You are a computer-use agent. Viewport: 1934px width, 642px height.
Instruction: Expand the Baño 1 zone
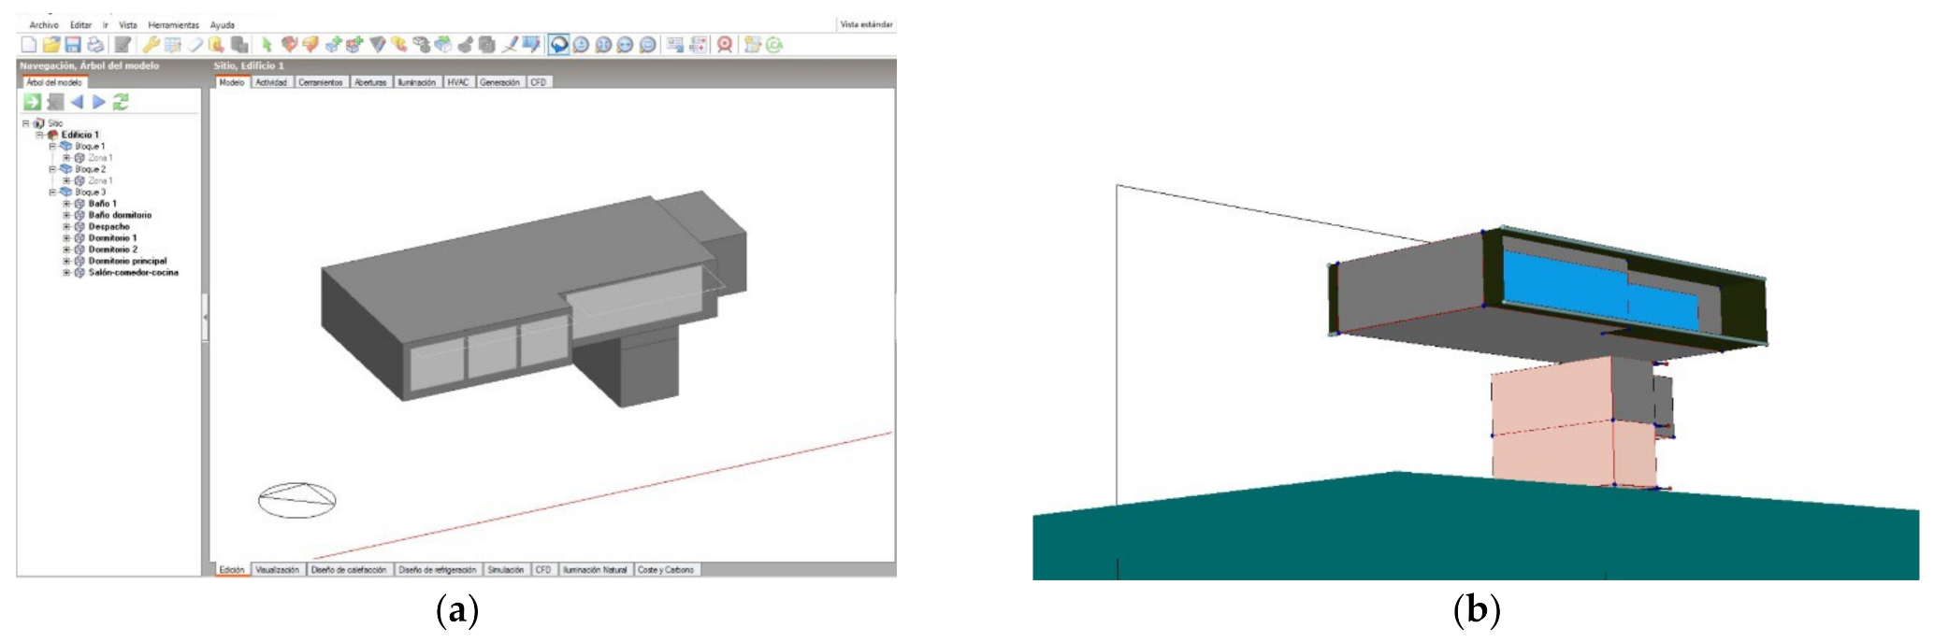click(x=66, y=204)
